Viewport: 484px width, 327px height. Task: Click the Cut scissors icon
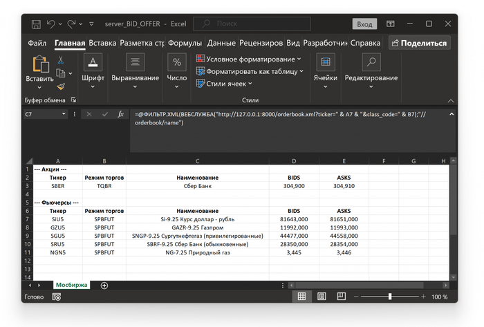61,61
